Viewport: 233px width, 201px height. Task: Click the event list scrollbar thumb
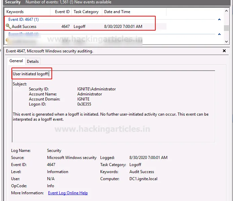(x=226, y=28)
